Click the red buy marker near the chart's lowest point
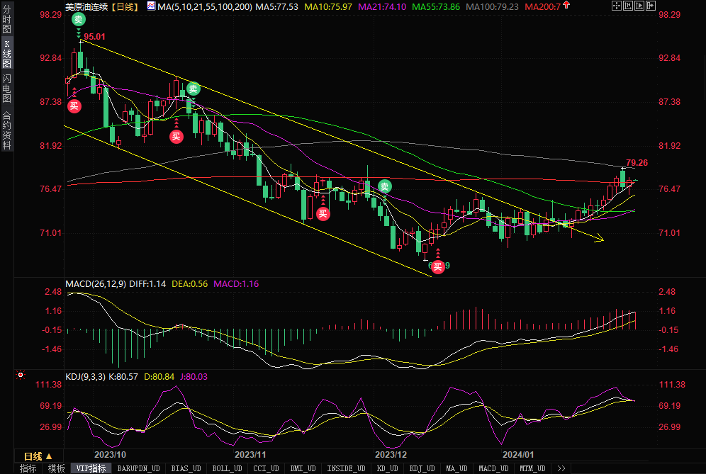This screenshot has height=474, width=706. [438, 266]
